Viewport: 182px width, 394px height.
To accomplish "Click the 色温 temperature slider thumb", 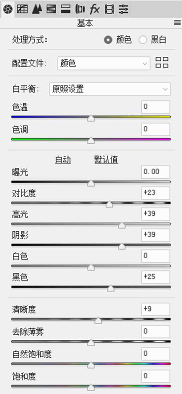I will pyautogui.click(x=91, y=118).
